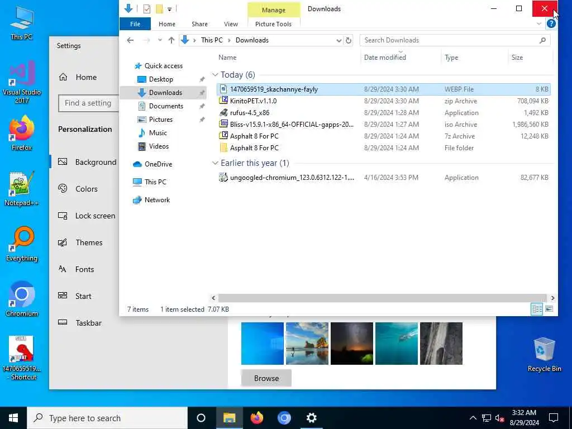Sort by the Size column header
The width and height of the screenshot is (572, 429).
coord(517,58)
